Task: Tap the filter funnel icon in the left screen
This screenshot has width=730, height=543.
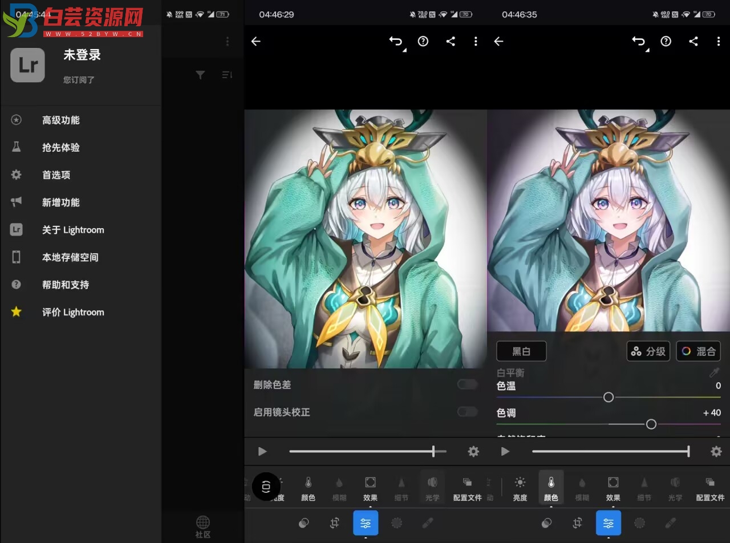Action: point(200,75)
